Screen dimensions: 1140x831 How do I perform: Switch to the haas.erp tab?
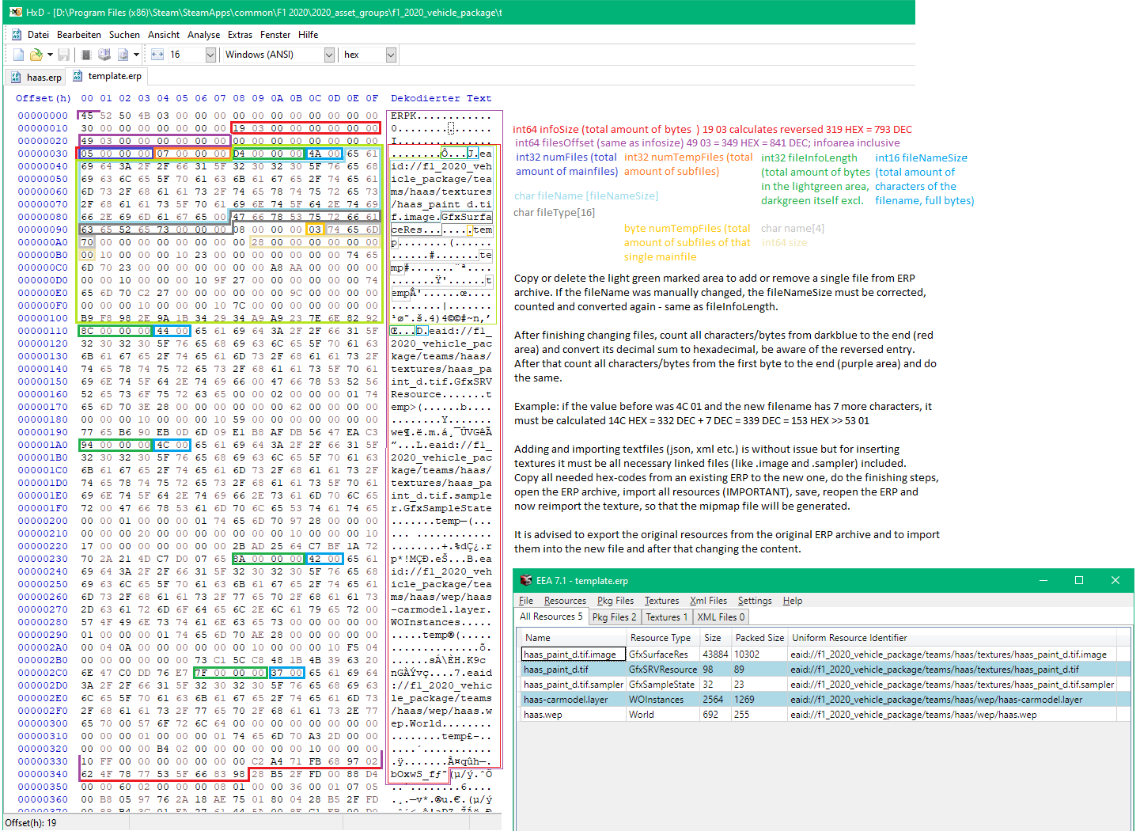point(36,78)
